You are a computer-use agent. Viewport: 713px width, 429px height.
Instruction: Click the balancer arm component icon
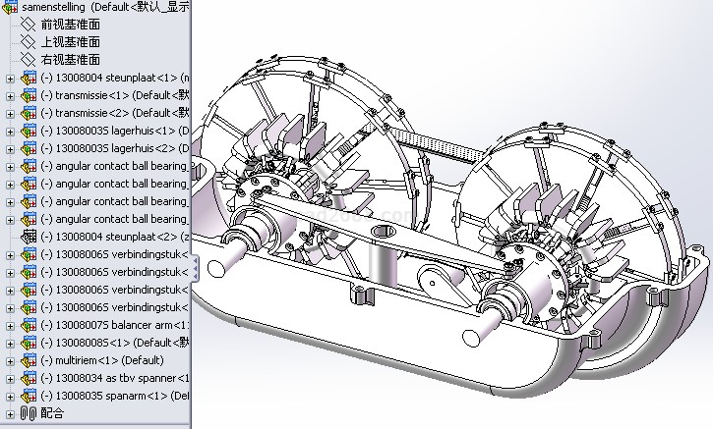(29, 325)
